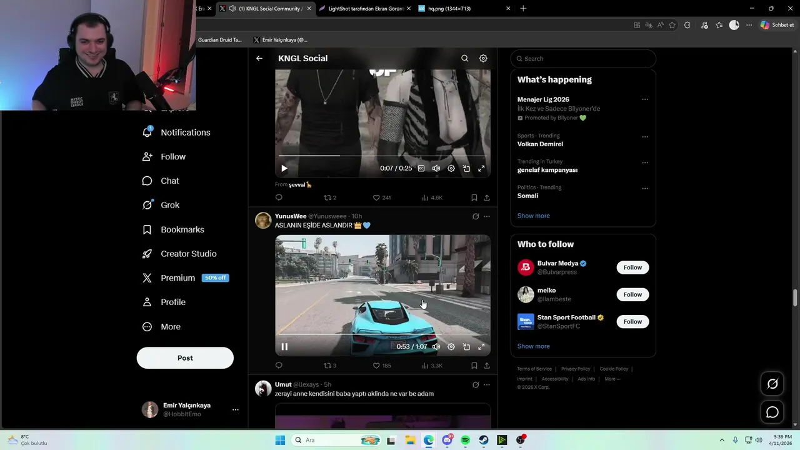Screen dimensions: 800x450
Task: Open Grok explain icon on YunusWee post
Action: click(476, 216)
